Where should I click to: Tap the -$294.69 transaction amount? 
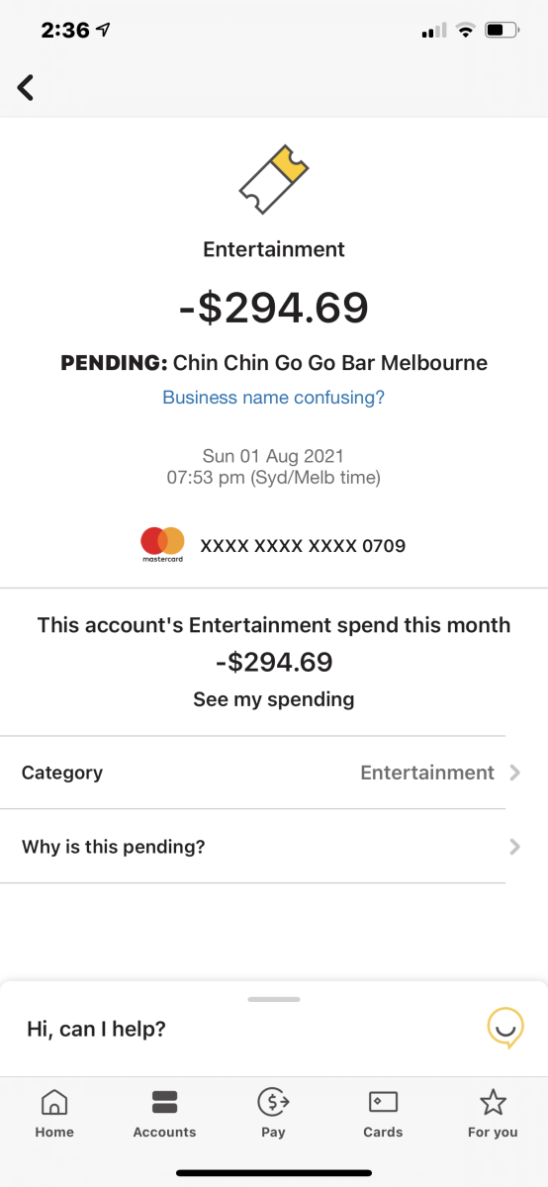(x=273, y=308)
